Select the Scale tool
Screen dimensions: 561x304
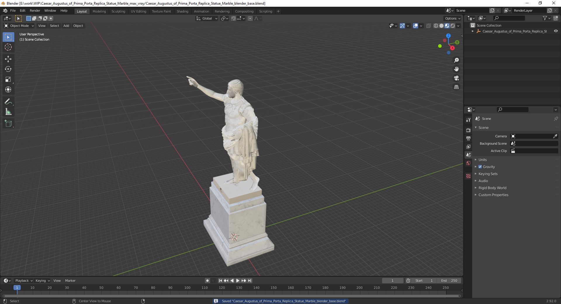tap(8, 80)
